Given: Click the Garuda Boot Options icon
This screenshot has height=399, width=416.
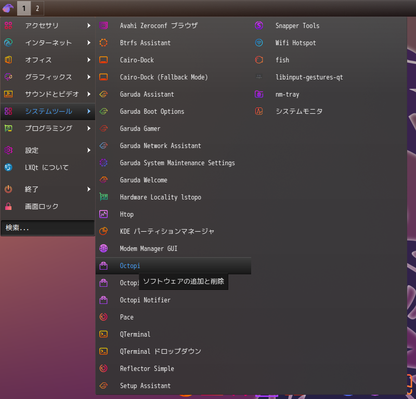Looking at the screenshot, I should tap(103, 111).
